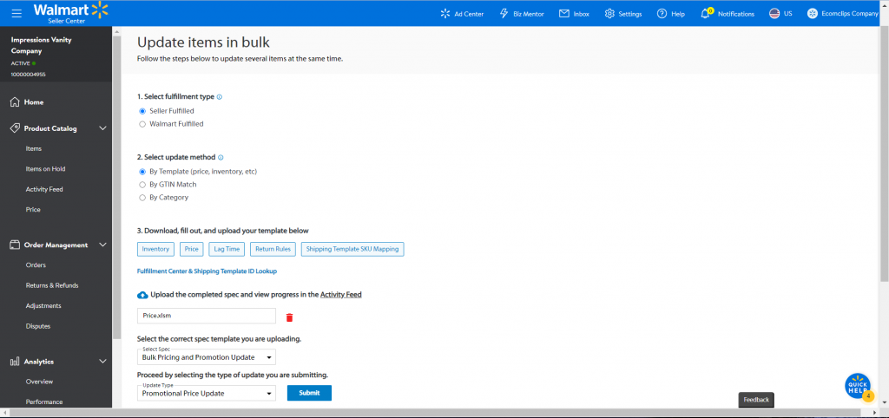This screenshot has width=889, height=418.
Task: Open the hamburger navigation menu
Action: [x=16, y=13]
